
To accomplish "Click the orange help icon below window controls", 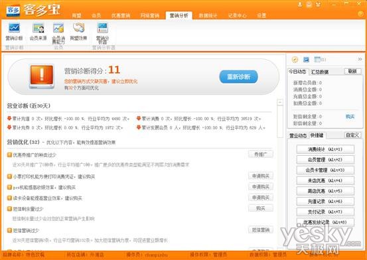I will (360, 13).
